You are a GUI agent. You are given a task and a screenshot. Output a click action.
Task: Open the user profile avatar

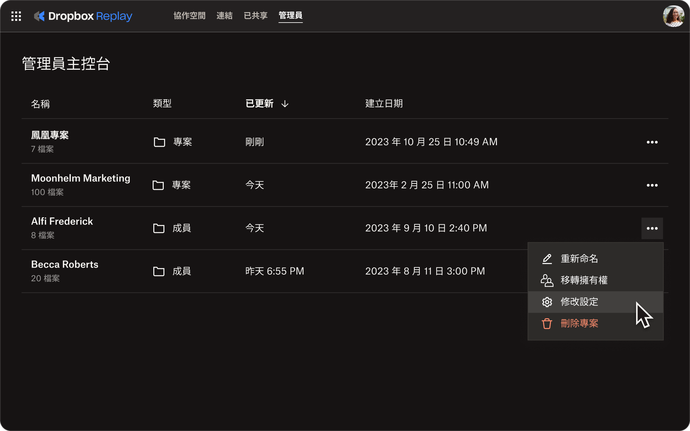tap(673, 16)
